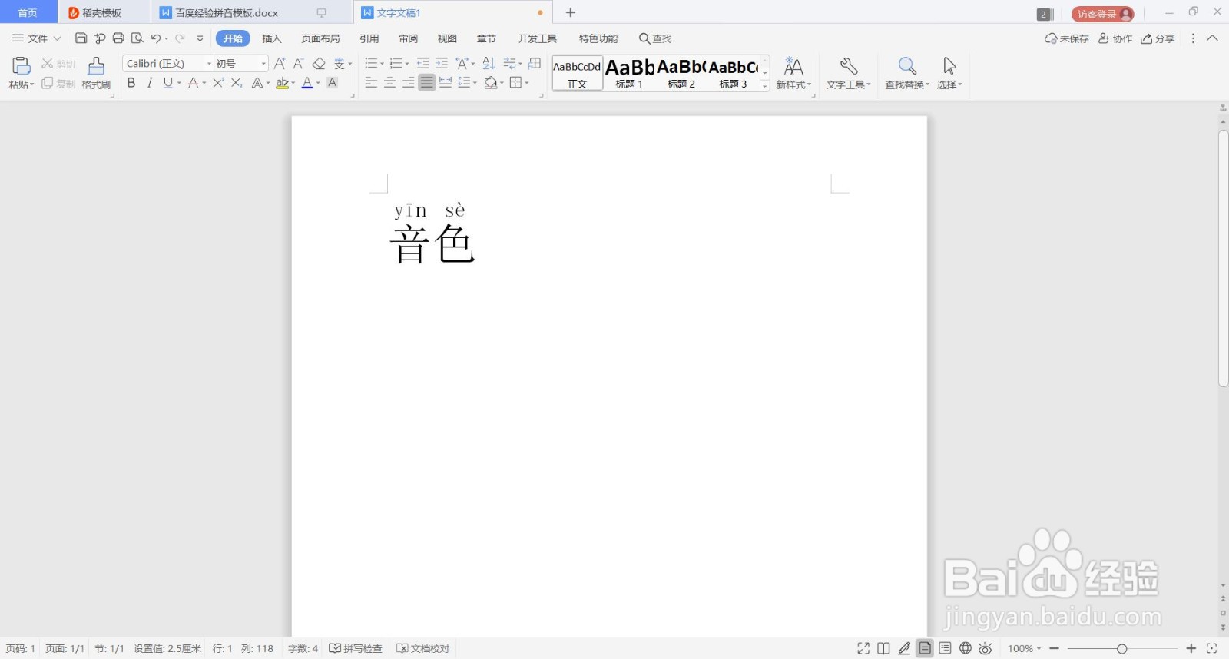Switch to full screen view in status bar
This screenshot has width=1229, height=659.
[x=863, y=648]
